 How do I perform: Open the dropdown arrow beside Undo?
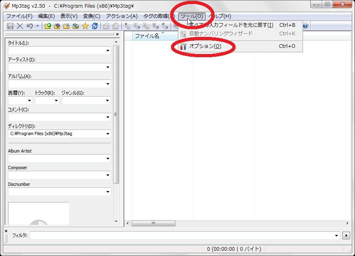tap(38, 26)
